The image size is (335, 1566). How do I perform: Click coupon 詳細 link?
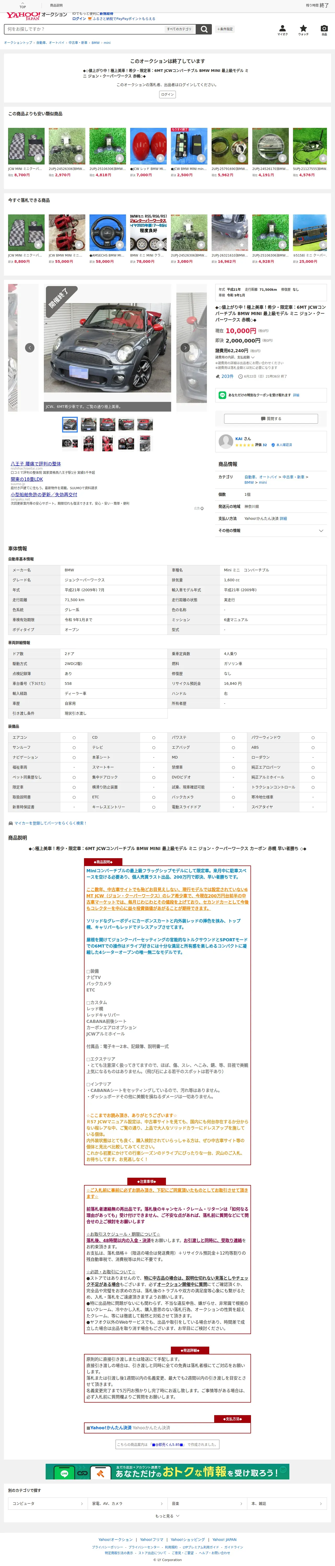(296, 395)
